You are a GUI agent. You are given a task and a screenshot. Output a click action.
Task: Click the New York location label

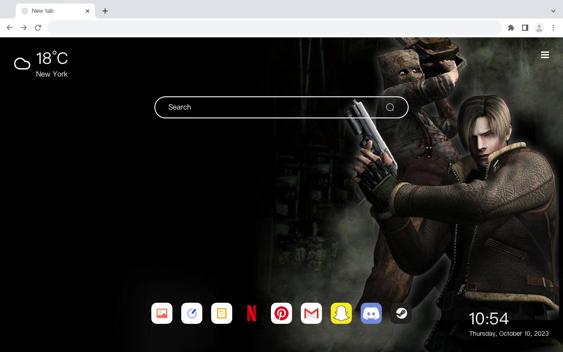tap(52, 74)
